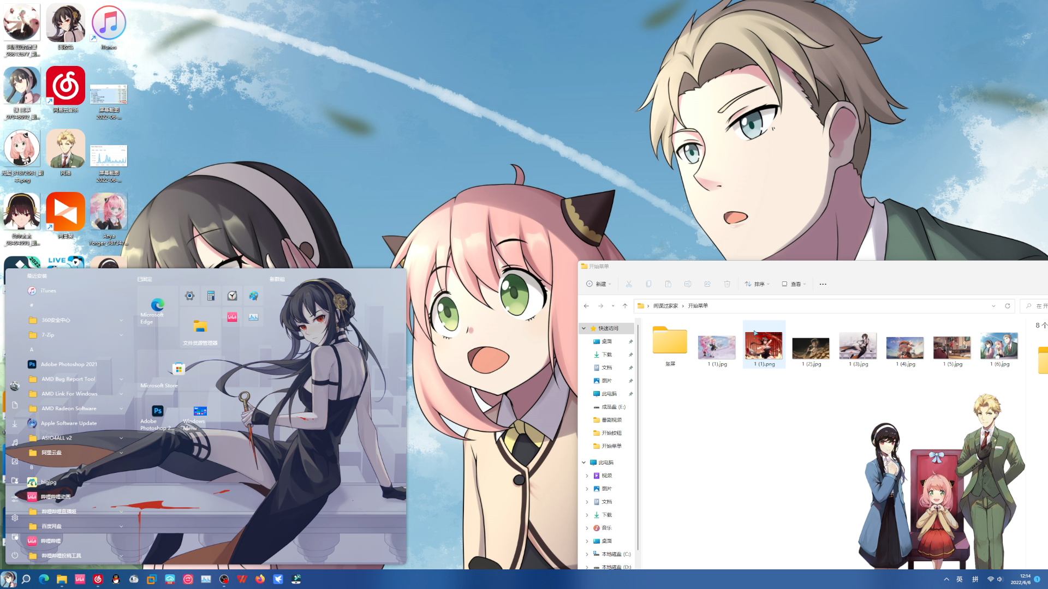This screenshot has width=1048, height=589.
Task: Collapse the 快速访问 tree section
Action: [x=583, y=328]
